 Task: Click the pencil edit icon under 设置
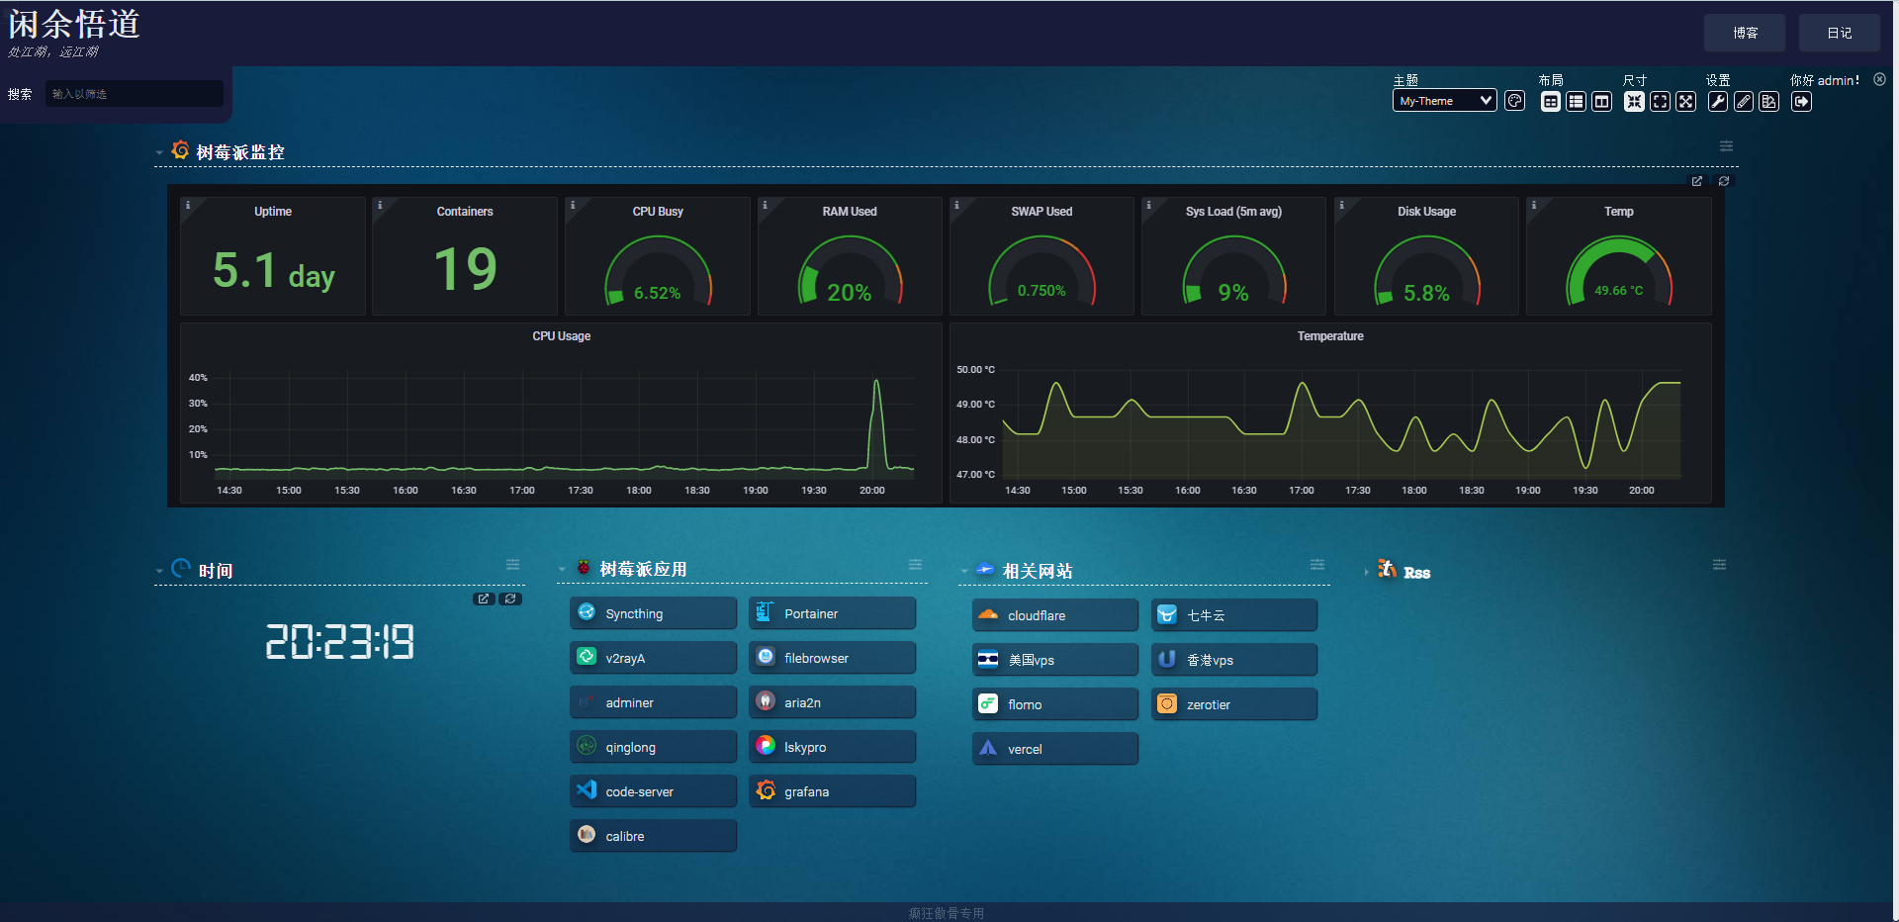(1744, 102)
